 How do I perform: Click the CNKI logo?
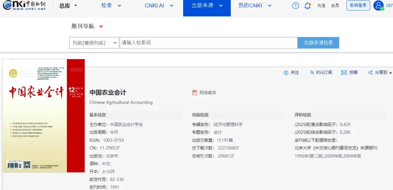pos(24,5)
